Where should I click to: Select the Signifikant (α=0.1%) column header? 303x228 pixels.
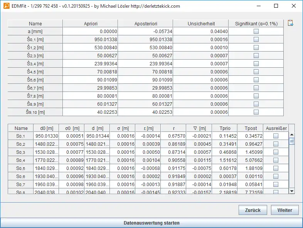click(x=256, y=23)
